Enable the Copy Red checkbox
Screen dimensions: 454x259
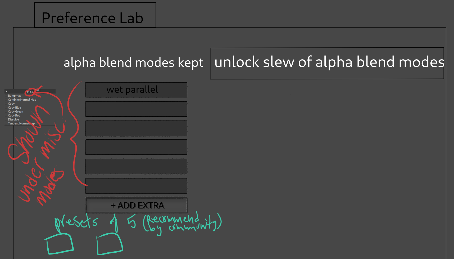[x=6, y=116]
